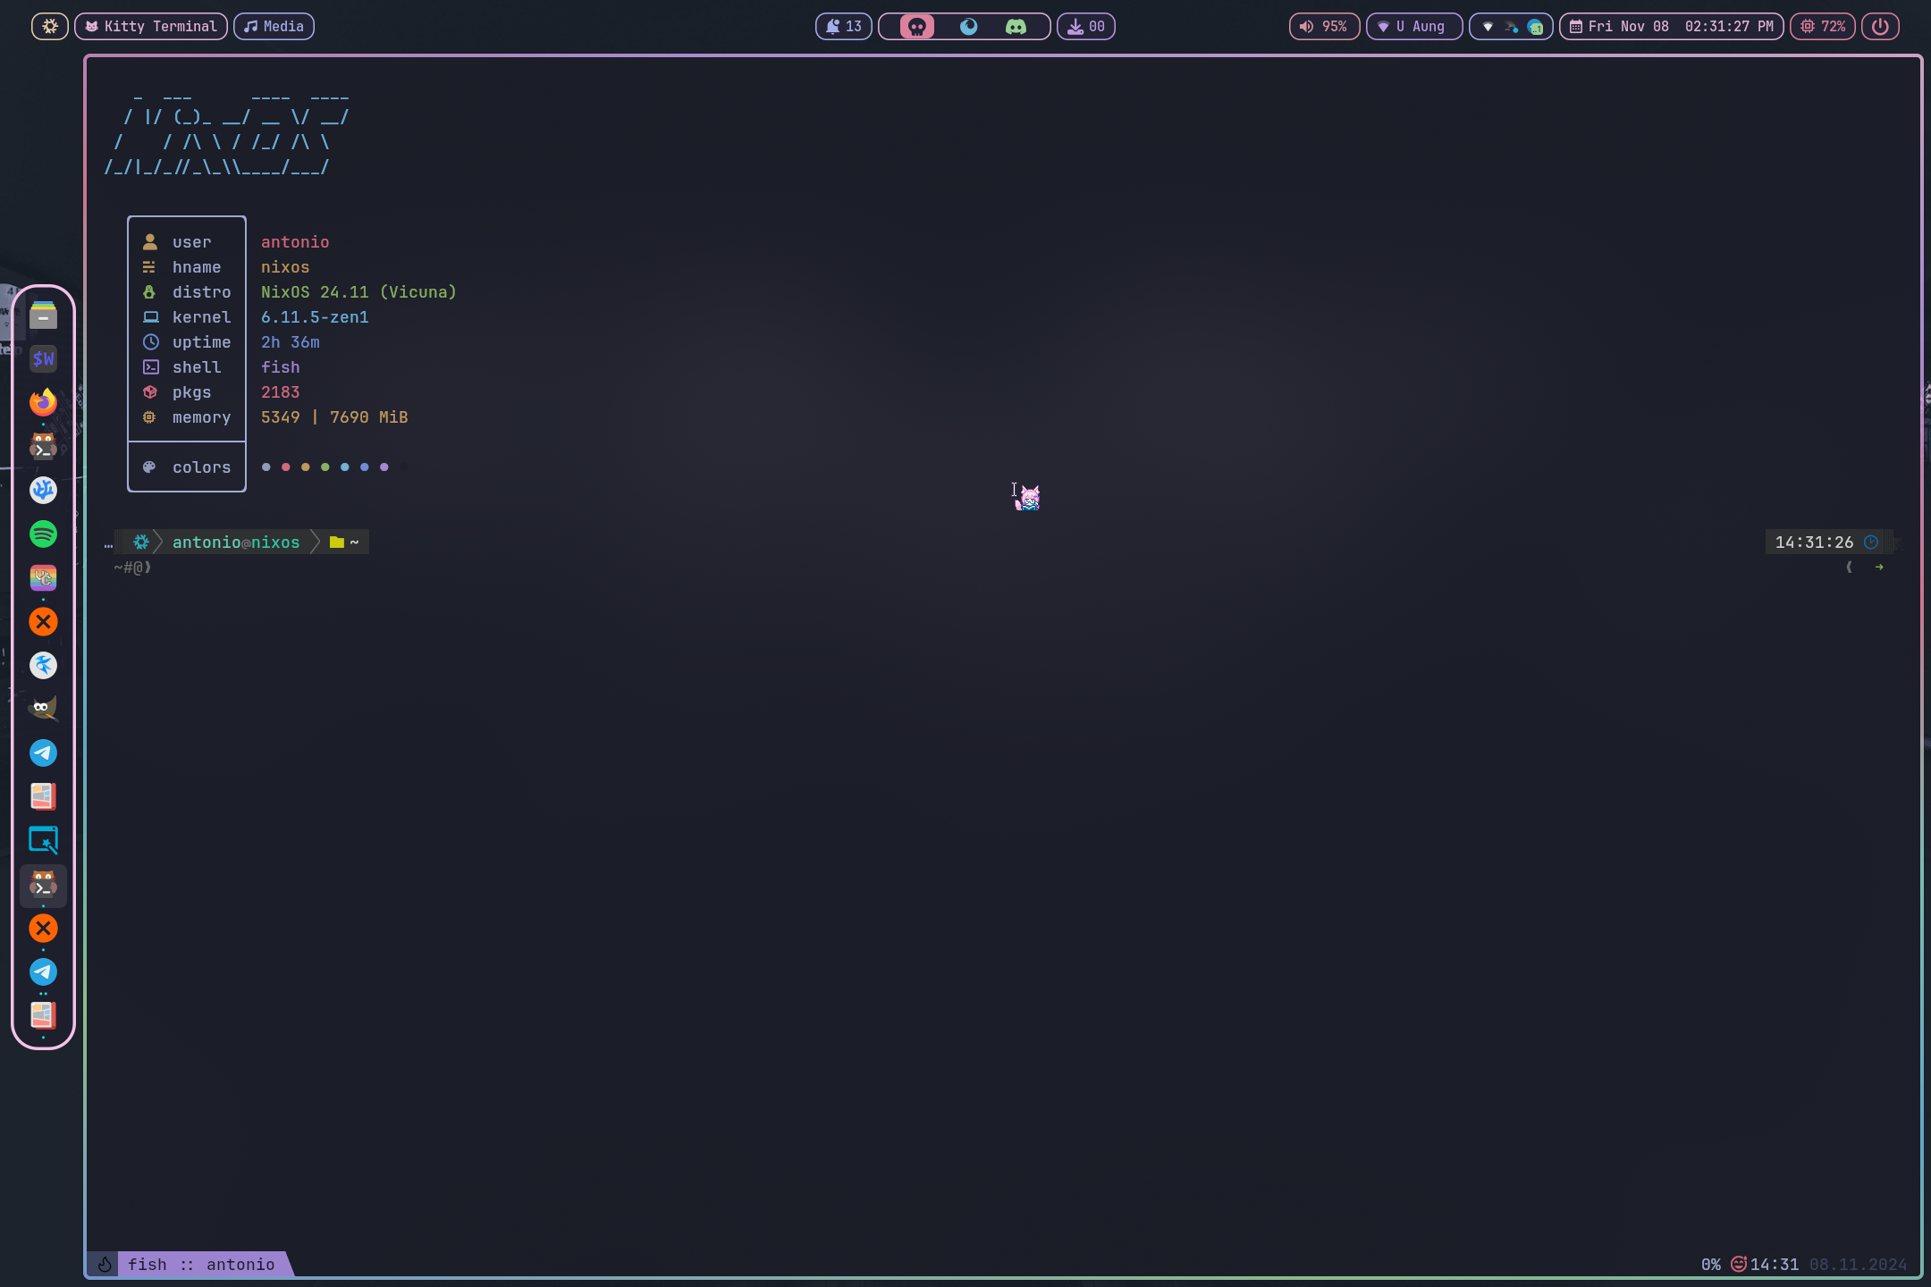Click the Media button in top bar

coord(274,27)
